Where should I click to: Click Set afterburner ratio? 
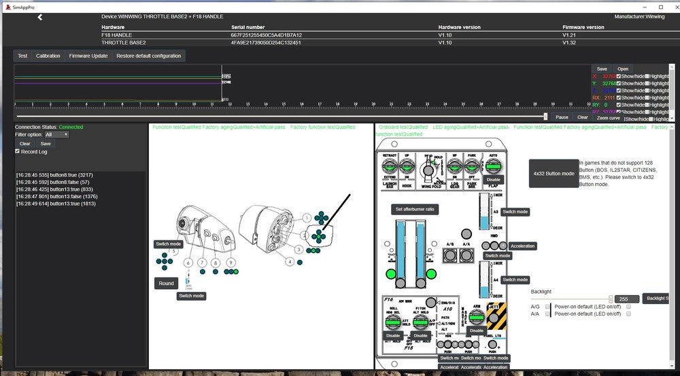click(415, 210)
